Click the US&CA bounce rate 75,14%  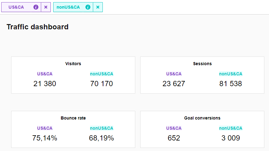45,138
